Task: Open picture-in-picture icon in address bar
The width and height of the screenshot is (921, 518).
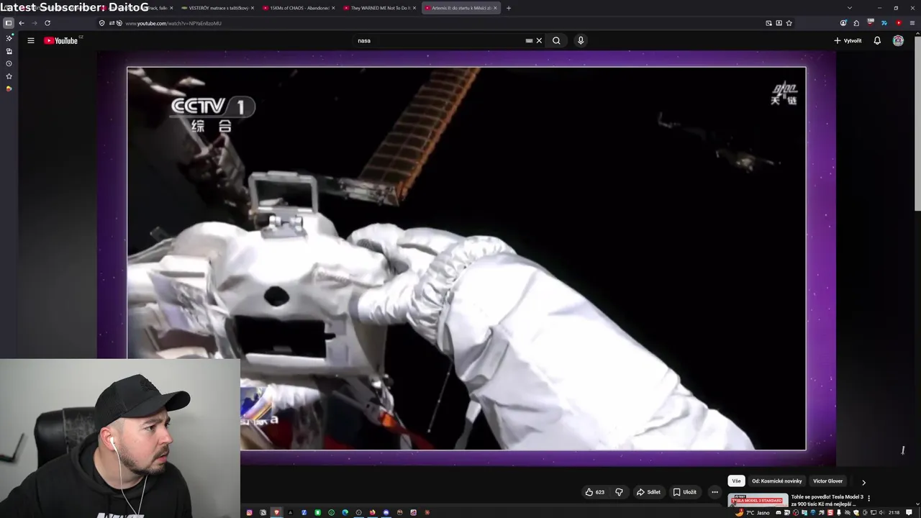Action: (x=768, y=23)
